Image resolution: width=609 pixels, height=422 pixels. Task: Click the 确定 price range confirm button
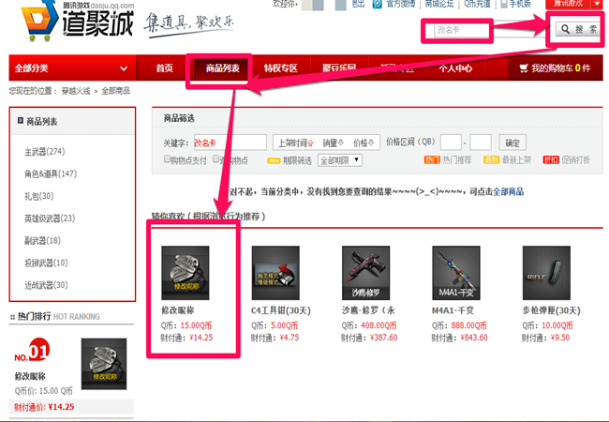pyautogui.click(x=512, y=143)
